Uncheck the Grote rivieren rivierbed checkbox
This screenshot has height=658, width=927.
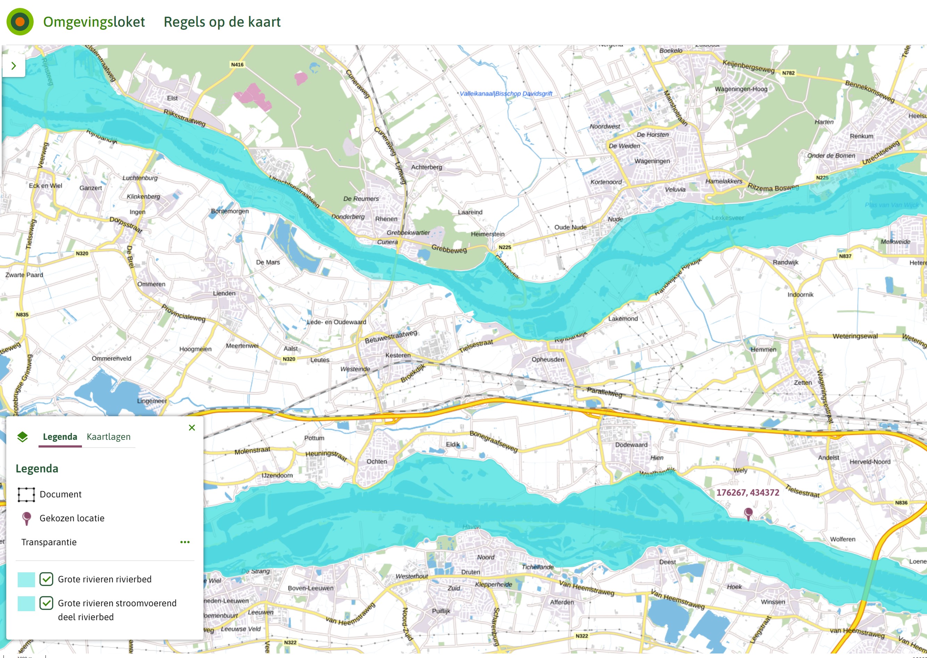coord(46,579)
